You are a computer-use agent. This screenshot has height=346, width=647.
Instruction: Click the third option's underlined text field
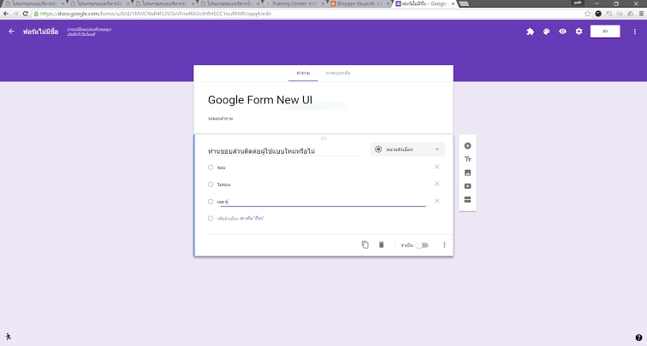(x=323, y=202)
